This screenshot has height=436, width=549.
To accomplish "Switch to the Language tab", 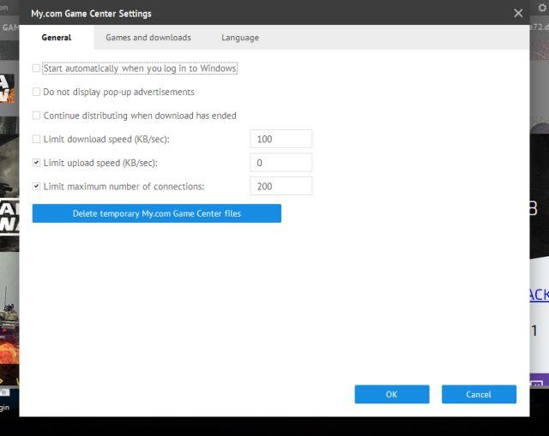I will pos(240,38).
